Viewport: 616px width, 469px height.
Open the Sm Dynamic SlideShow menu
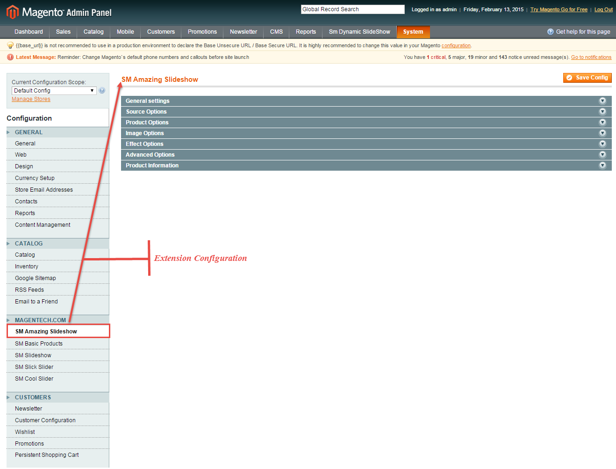(x=359, y=32)
